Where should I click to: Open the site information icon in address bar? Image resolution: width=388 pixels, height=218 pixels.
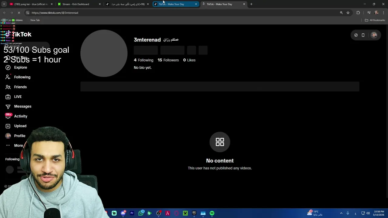point(28,13)
